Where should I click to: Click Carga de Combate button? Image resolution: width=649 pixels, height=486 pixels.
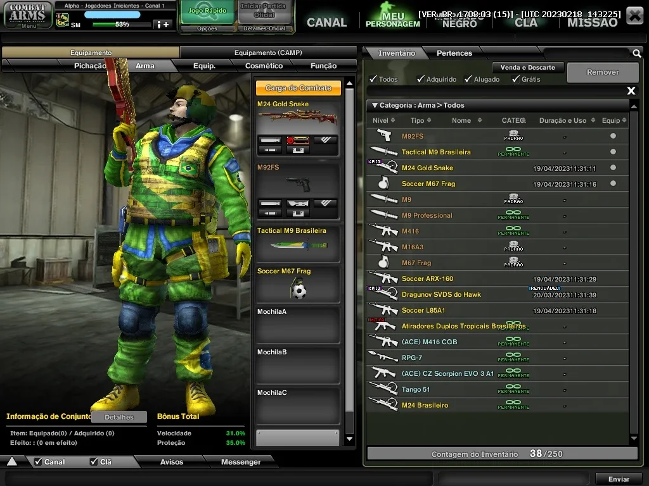point(299,87)
